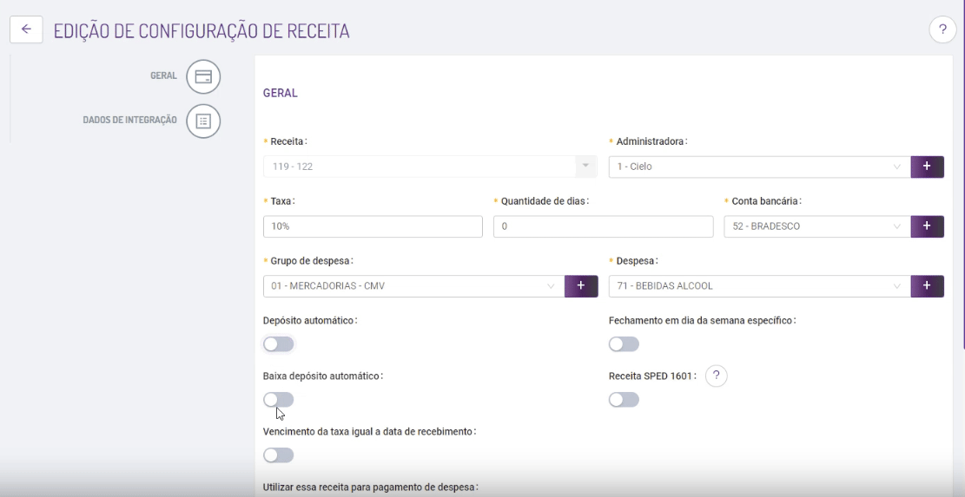Add new Despesa with plus button
The width and height of the screenshot is (965, 497).
click(x=927, y=286)
